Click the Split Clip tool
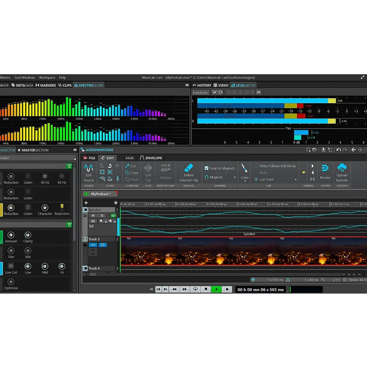The width and height of the screenshot is (367, 368). (148, 173)
